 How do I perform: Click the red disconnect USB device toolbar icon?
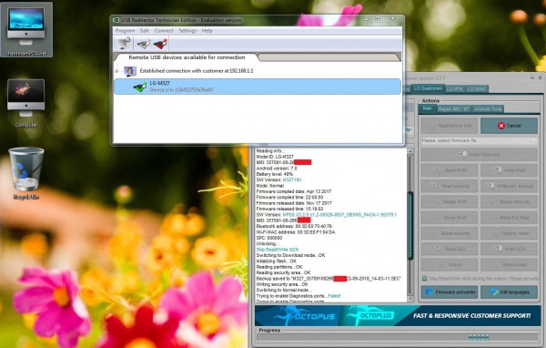pyautogui.click(x=160, y=45)
